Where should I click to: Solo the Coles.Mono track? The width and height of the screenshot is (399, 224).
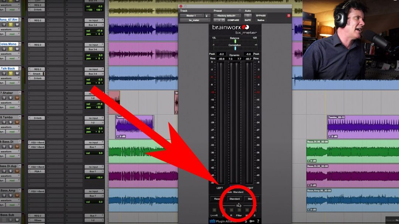coord(10,49)
